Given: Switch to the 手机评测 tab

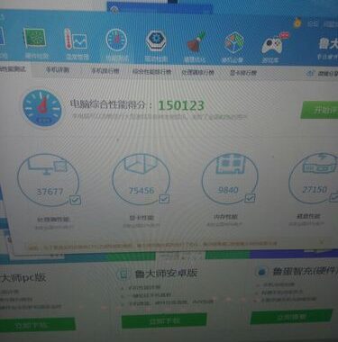Looking at the screenshot, I should tap(57, 70).
